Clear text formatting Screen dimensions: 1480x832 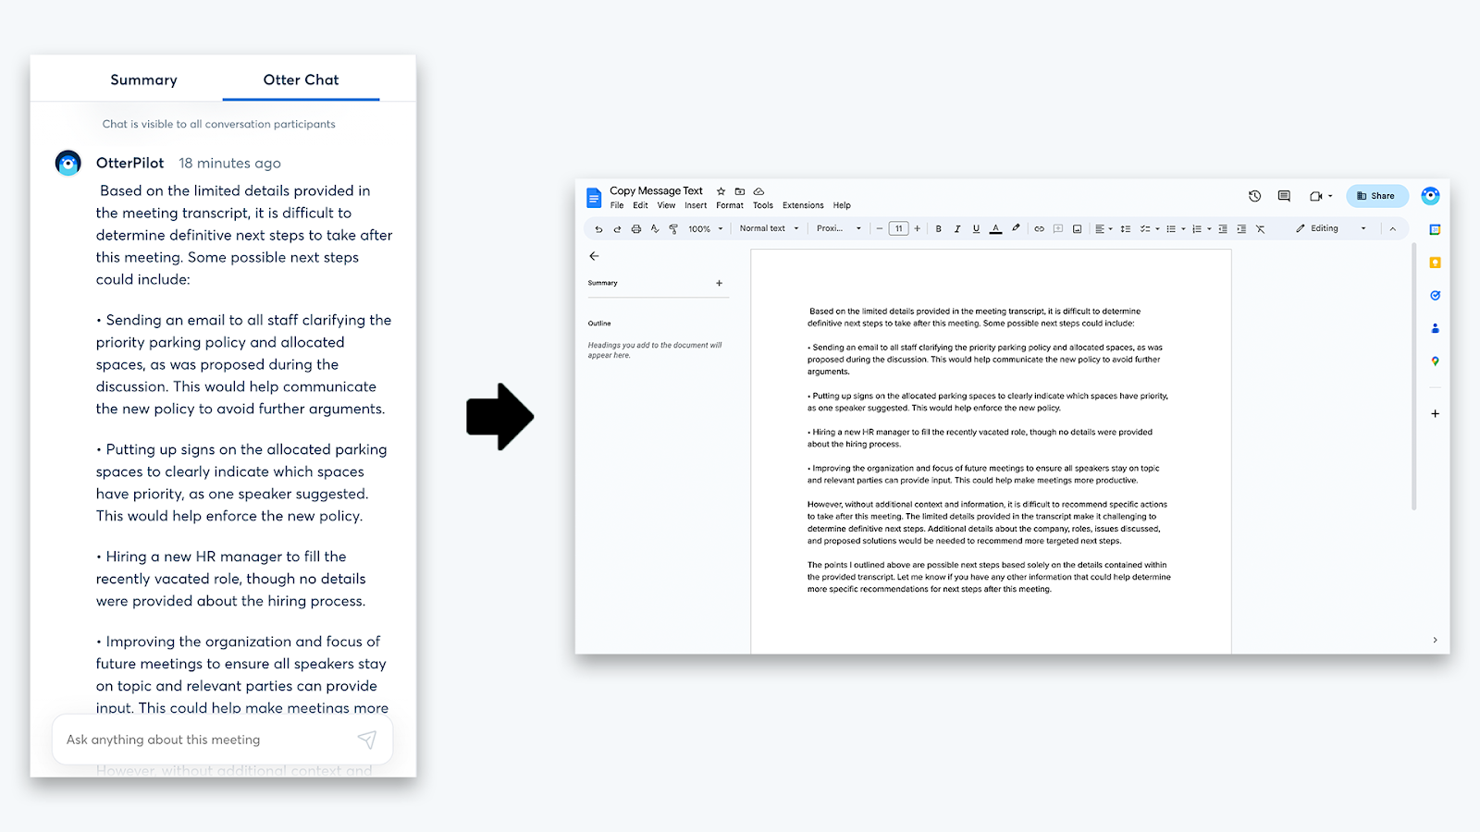pos(1260,228)
